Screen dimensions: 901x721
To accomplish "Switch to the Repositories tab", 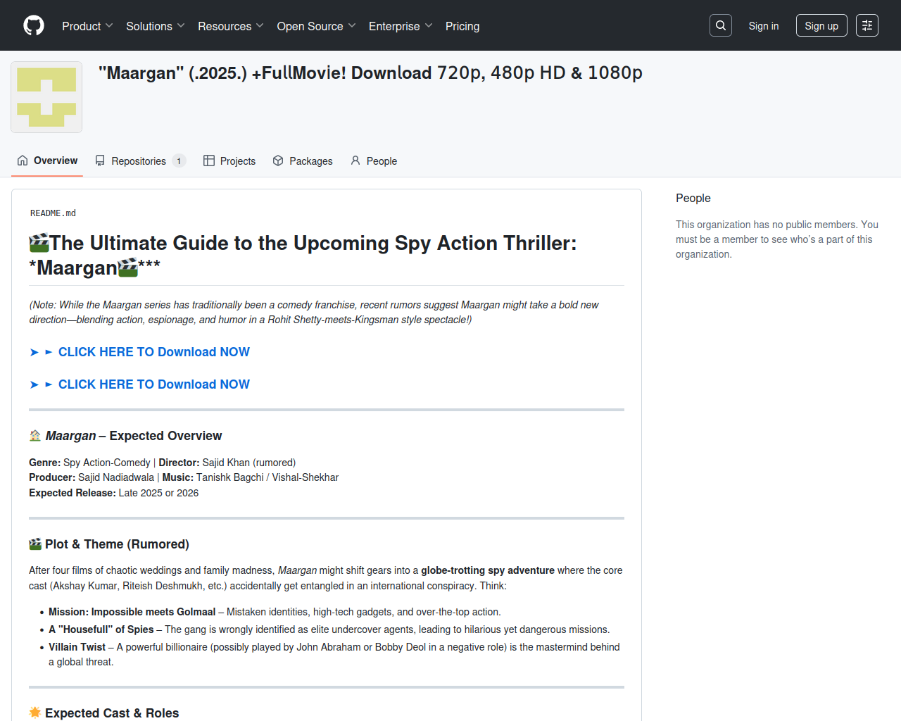I will [x=140, y=161].
